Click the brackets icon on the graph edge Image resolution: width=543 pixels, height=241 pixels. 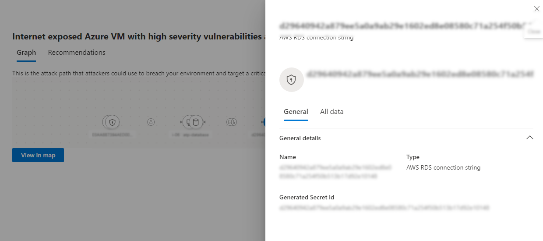(231, 122)
